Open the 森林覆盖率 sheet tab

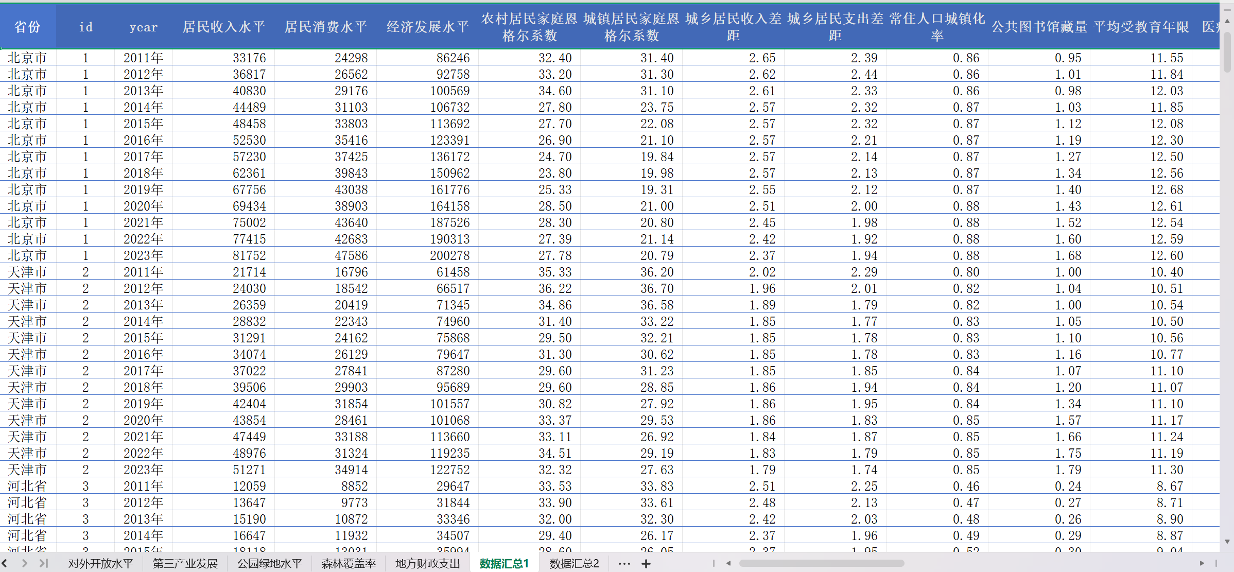coord(349,564)
